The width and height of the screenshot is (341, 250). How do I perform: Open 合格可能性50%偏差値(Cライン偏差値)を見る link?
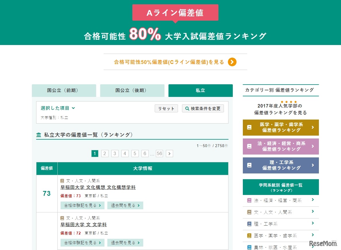tap(169, 62)
